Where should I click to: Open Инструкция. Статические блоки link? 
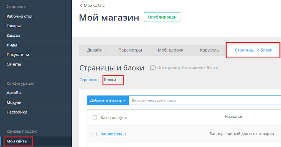coord(188,68)
